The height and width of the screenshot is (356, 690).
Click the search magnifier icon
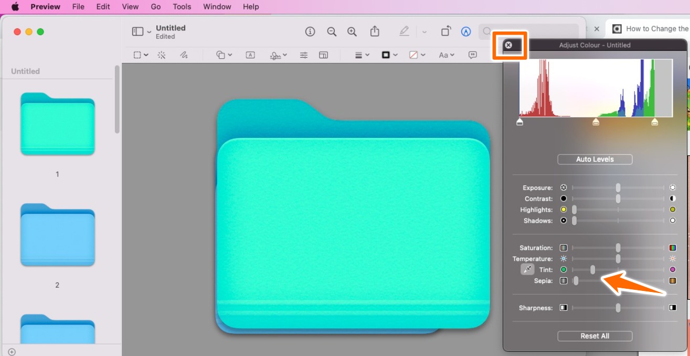487,32
